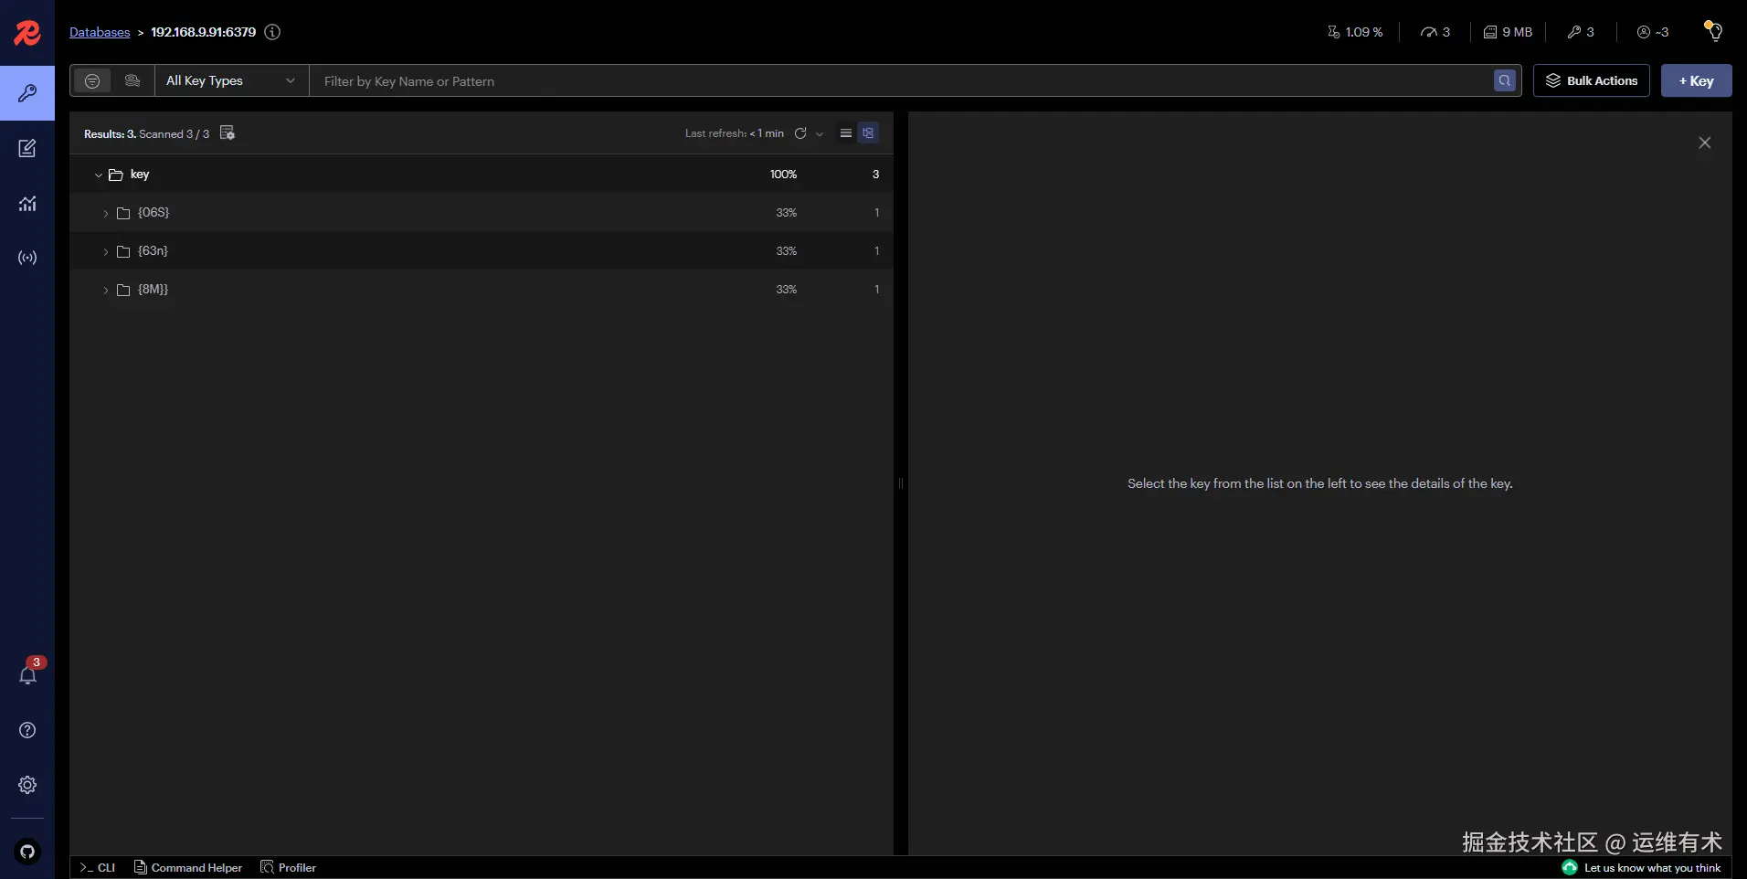Collapse the key root folder
The image size is (1747, 879).
pos(98,175)
